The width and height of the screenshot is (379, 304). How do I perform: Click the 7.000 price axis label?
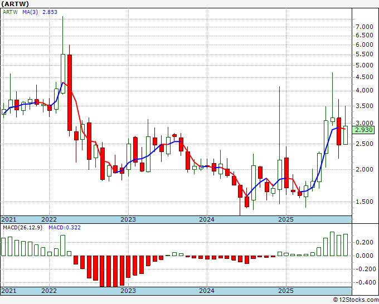364,27
